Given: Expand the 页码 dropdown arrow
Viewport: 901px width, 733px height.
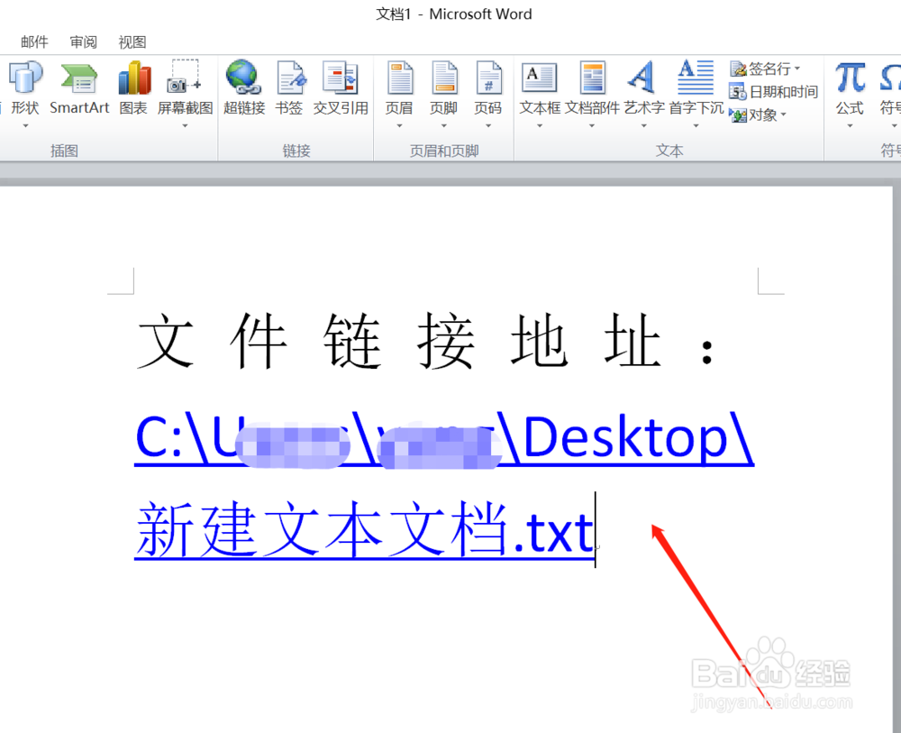Looking at the screenshot, I should pos(487,126).
